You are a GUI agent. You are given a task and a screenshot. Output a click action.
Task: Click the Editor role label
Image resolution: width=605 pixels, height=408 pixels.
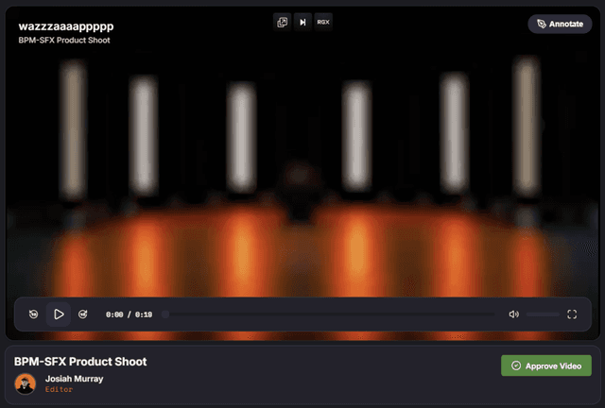pyautogui.click(x=59, y=389)
